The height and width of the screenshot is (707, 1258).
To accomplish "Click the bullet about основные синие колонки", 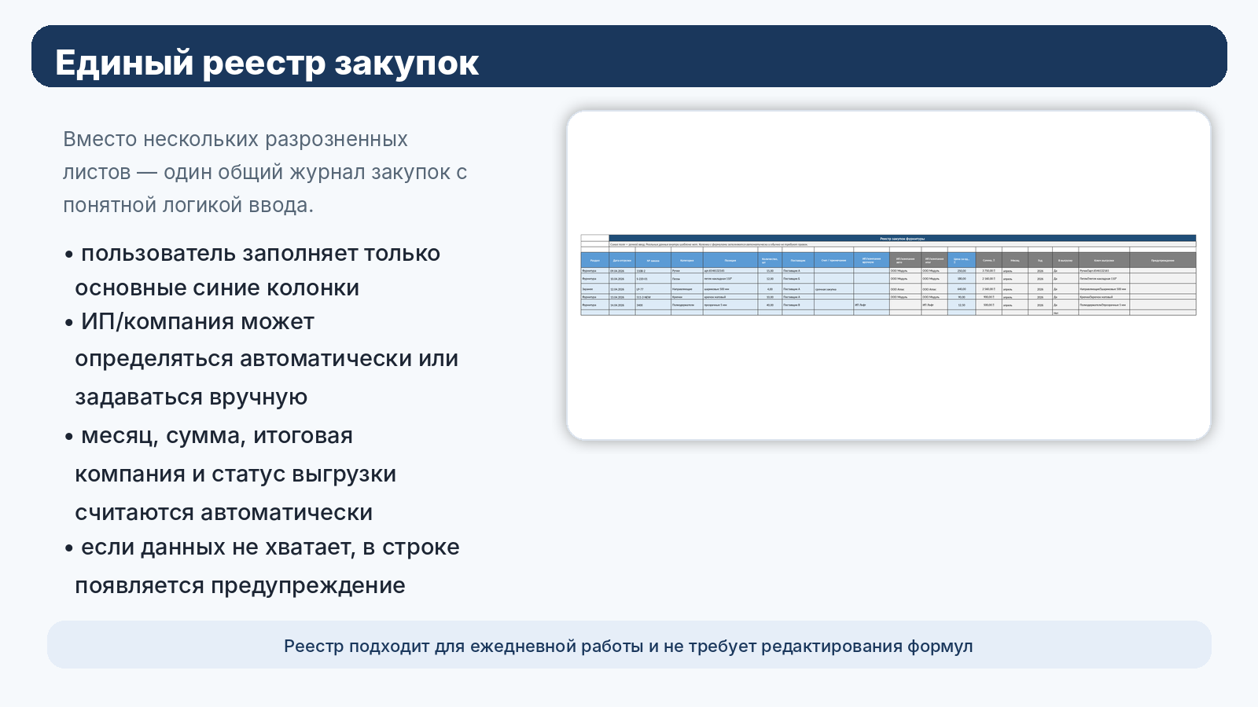I will pyautogui.click(x=252, y=270).
